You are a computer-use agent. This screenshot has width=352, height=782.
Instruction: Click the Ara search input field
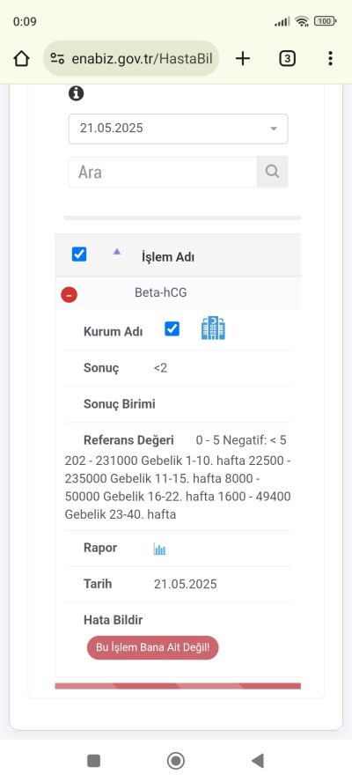pos(163,172)
